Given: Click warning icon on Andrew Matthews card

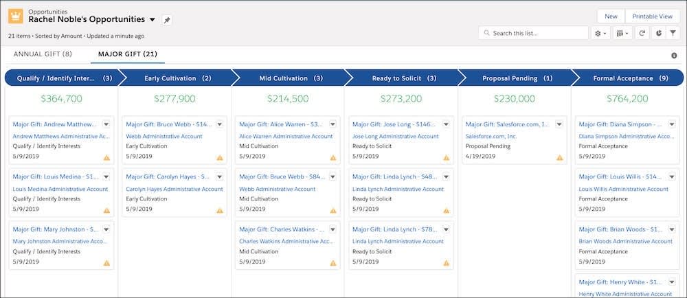Looking at the screenshot, I should [x=106, y=157].
